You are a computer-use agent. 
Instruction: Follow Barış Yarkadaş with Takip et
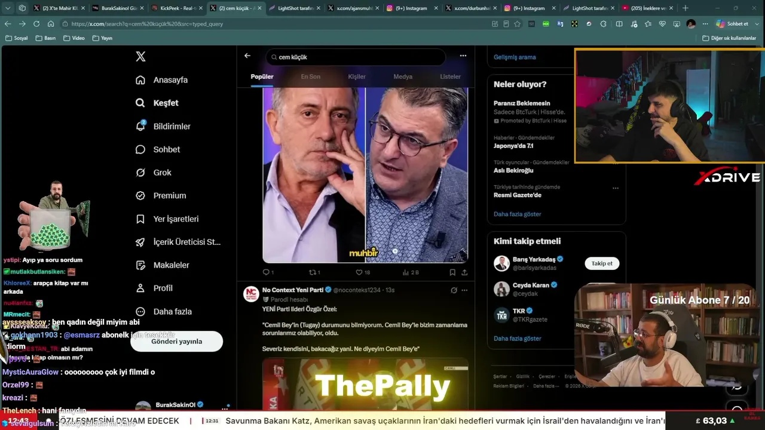tap(602, 263)
